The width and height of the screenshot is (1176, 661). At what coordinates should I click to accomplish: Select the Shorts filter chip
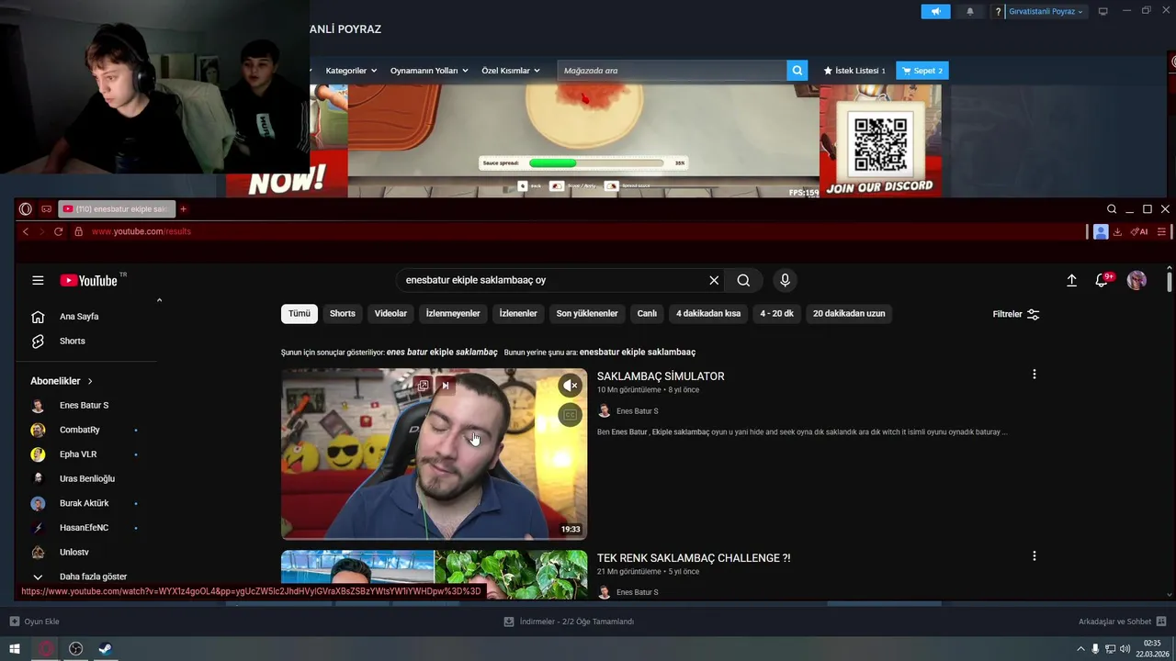point(343,314)
